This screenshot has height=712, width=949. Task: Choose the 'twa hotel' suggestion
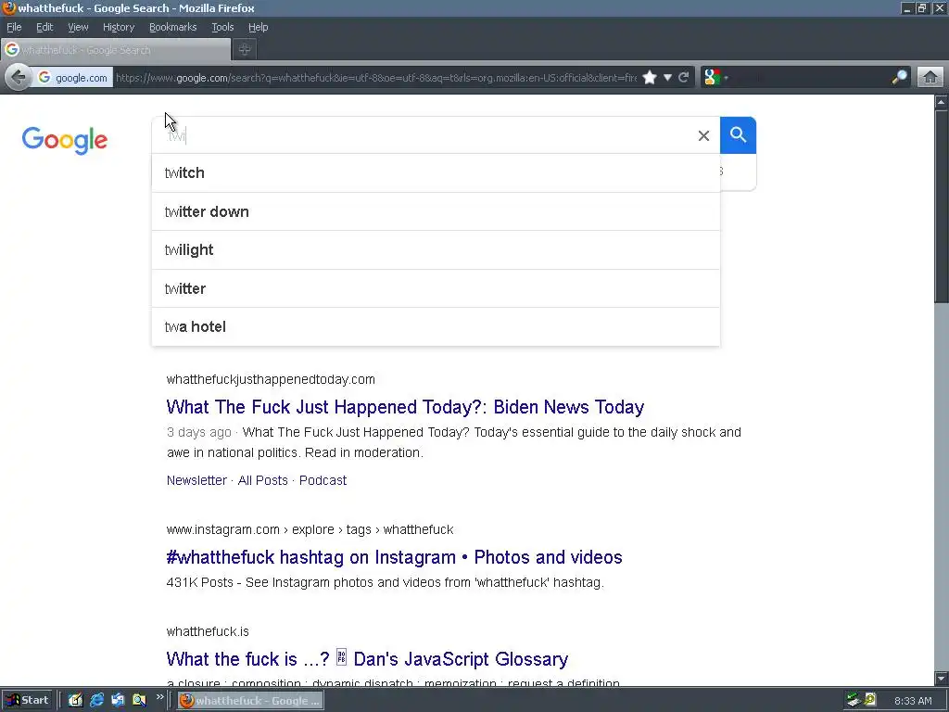(436, 327)
